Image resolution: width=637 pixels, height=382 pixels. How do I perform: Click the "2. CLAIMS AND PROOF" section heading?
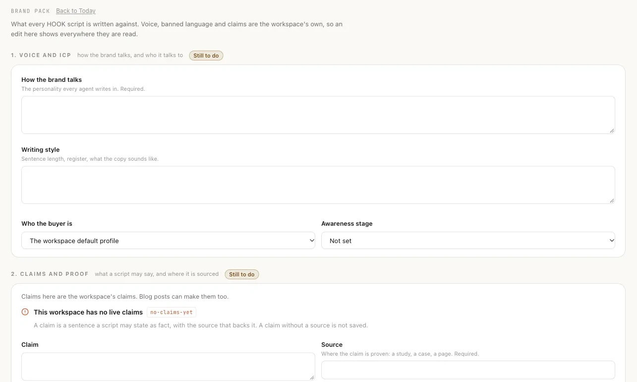50,274
